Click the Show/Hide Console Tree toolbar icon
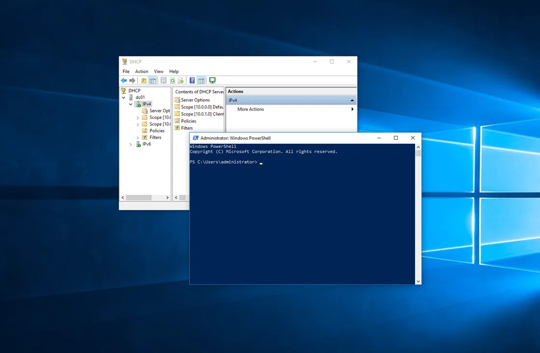540x353 pixels. pos(153,80)
